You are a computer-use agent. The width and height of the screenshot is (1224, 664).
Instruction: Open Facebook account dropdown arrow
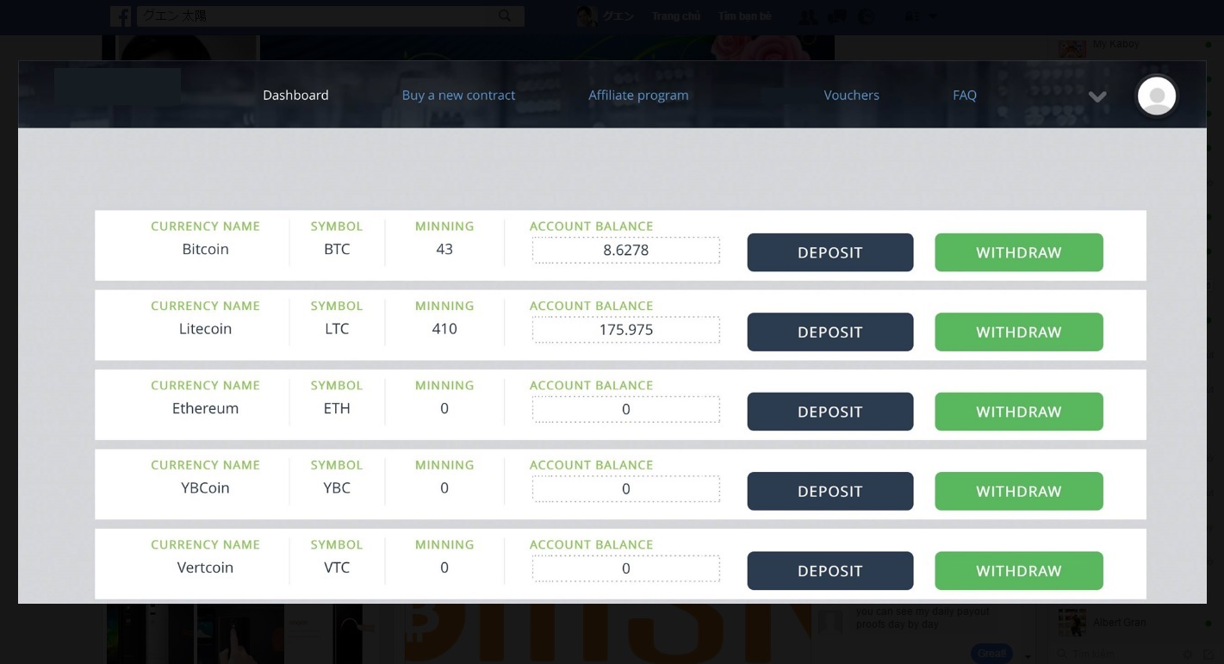[x=933, y=16]
